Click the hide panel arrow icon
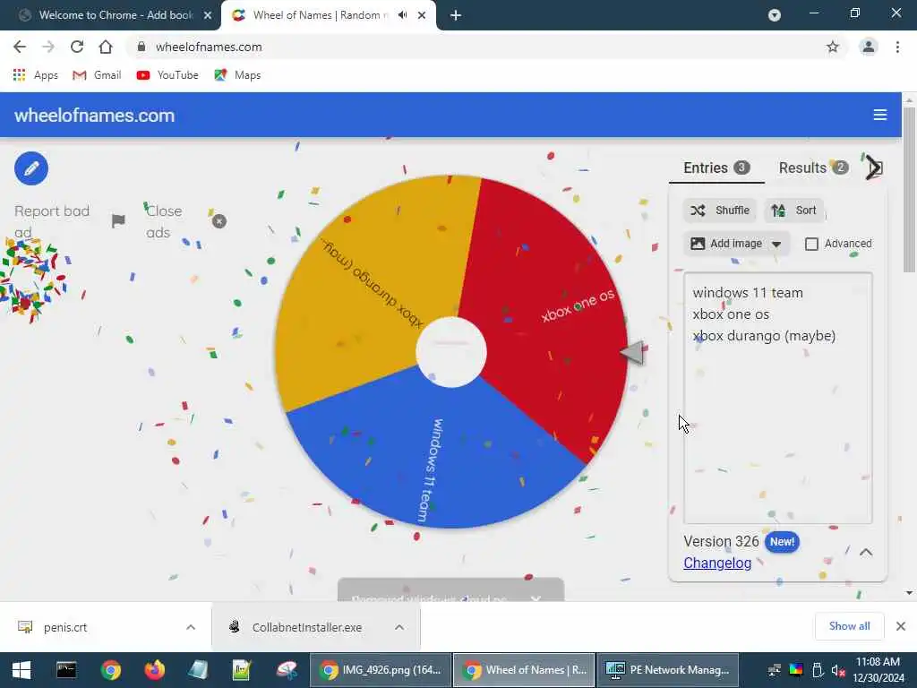Viewport: 917px width, 688px height. (x=874, y=168)
